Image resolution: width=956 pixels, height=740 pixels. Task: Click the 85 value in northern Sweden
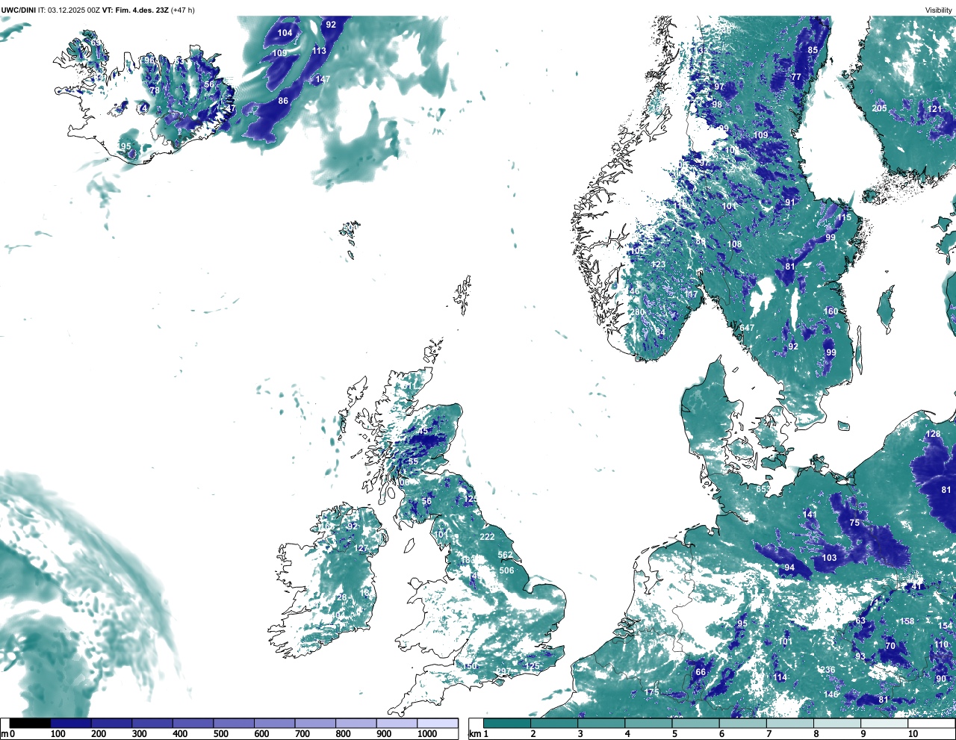pyautogui.click(x=813, y=51)
